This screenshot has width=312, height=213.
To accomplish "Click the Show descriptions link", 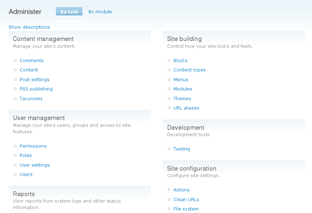I will 29,27.
